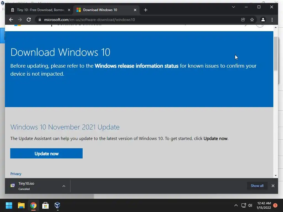
Task: Open File Explorer from the taskbar
Action: coord(21,205)
